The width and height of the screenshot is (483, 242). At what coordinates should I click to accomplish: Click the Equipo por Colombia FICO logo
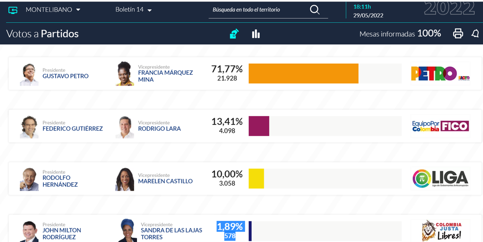point(440,126)
